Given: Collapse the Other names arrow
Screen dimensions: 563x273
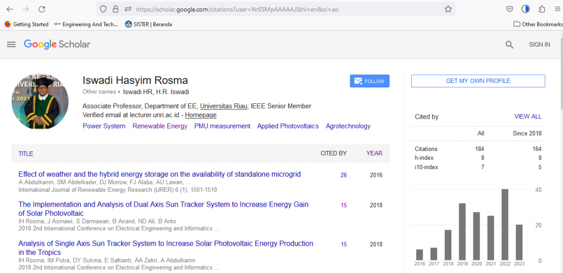Looking at the screenshot, I should 119,92.
